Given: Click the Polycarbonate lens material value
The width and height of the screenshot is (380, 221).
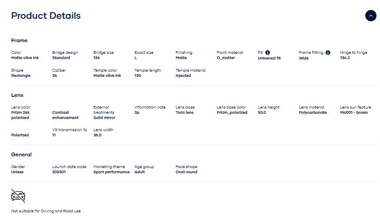Looking at the screenshot, I should pos(313,112).
